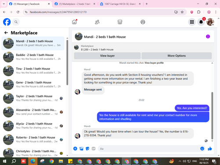Open the browser extensions puzzle icon
Viewport: 220px width, 165px height.
[198, 12]
